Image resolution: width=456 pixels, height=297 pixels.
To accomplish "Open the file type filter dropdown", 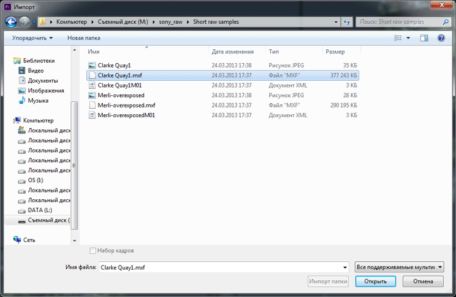I will [399, 267].
